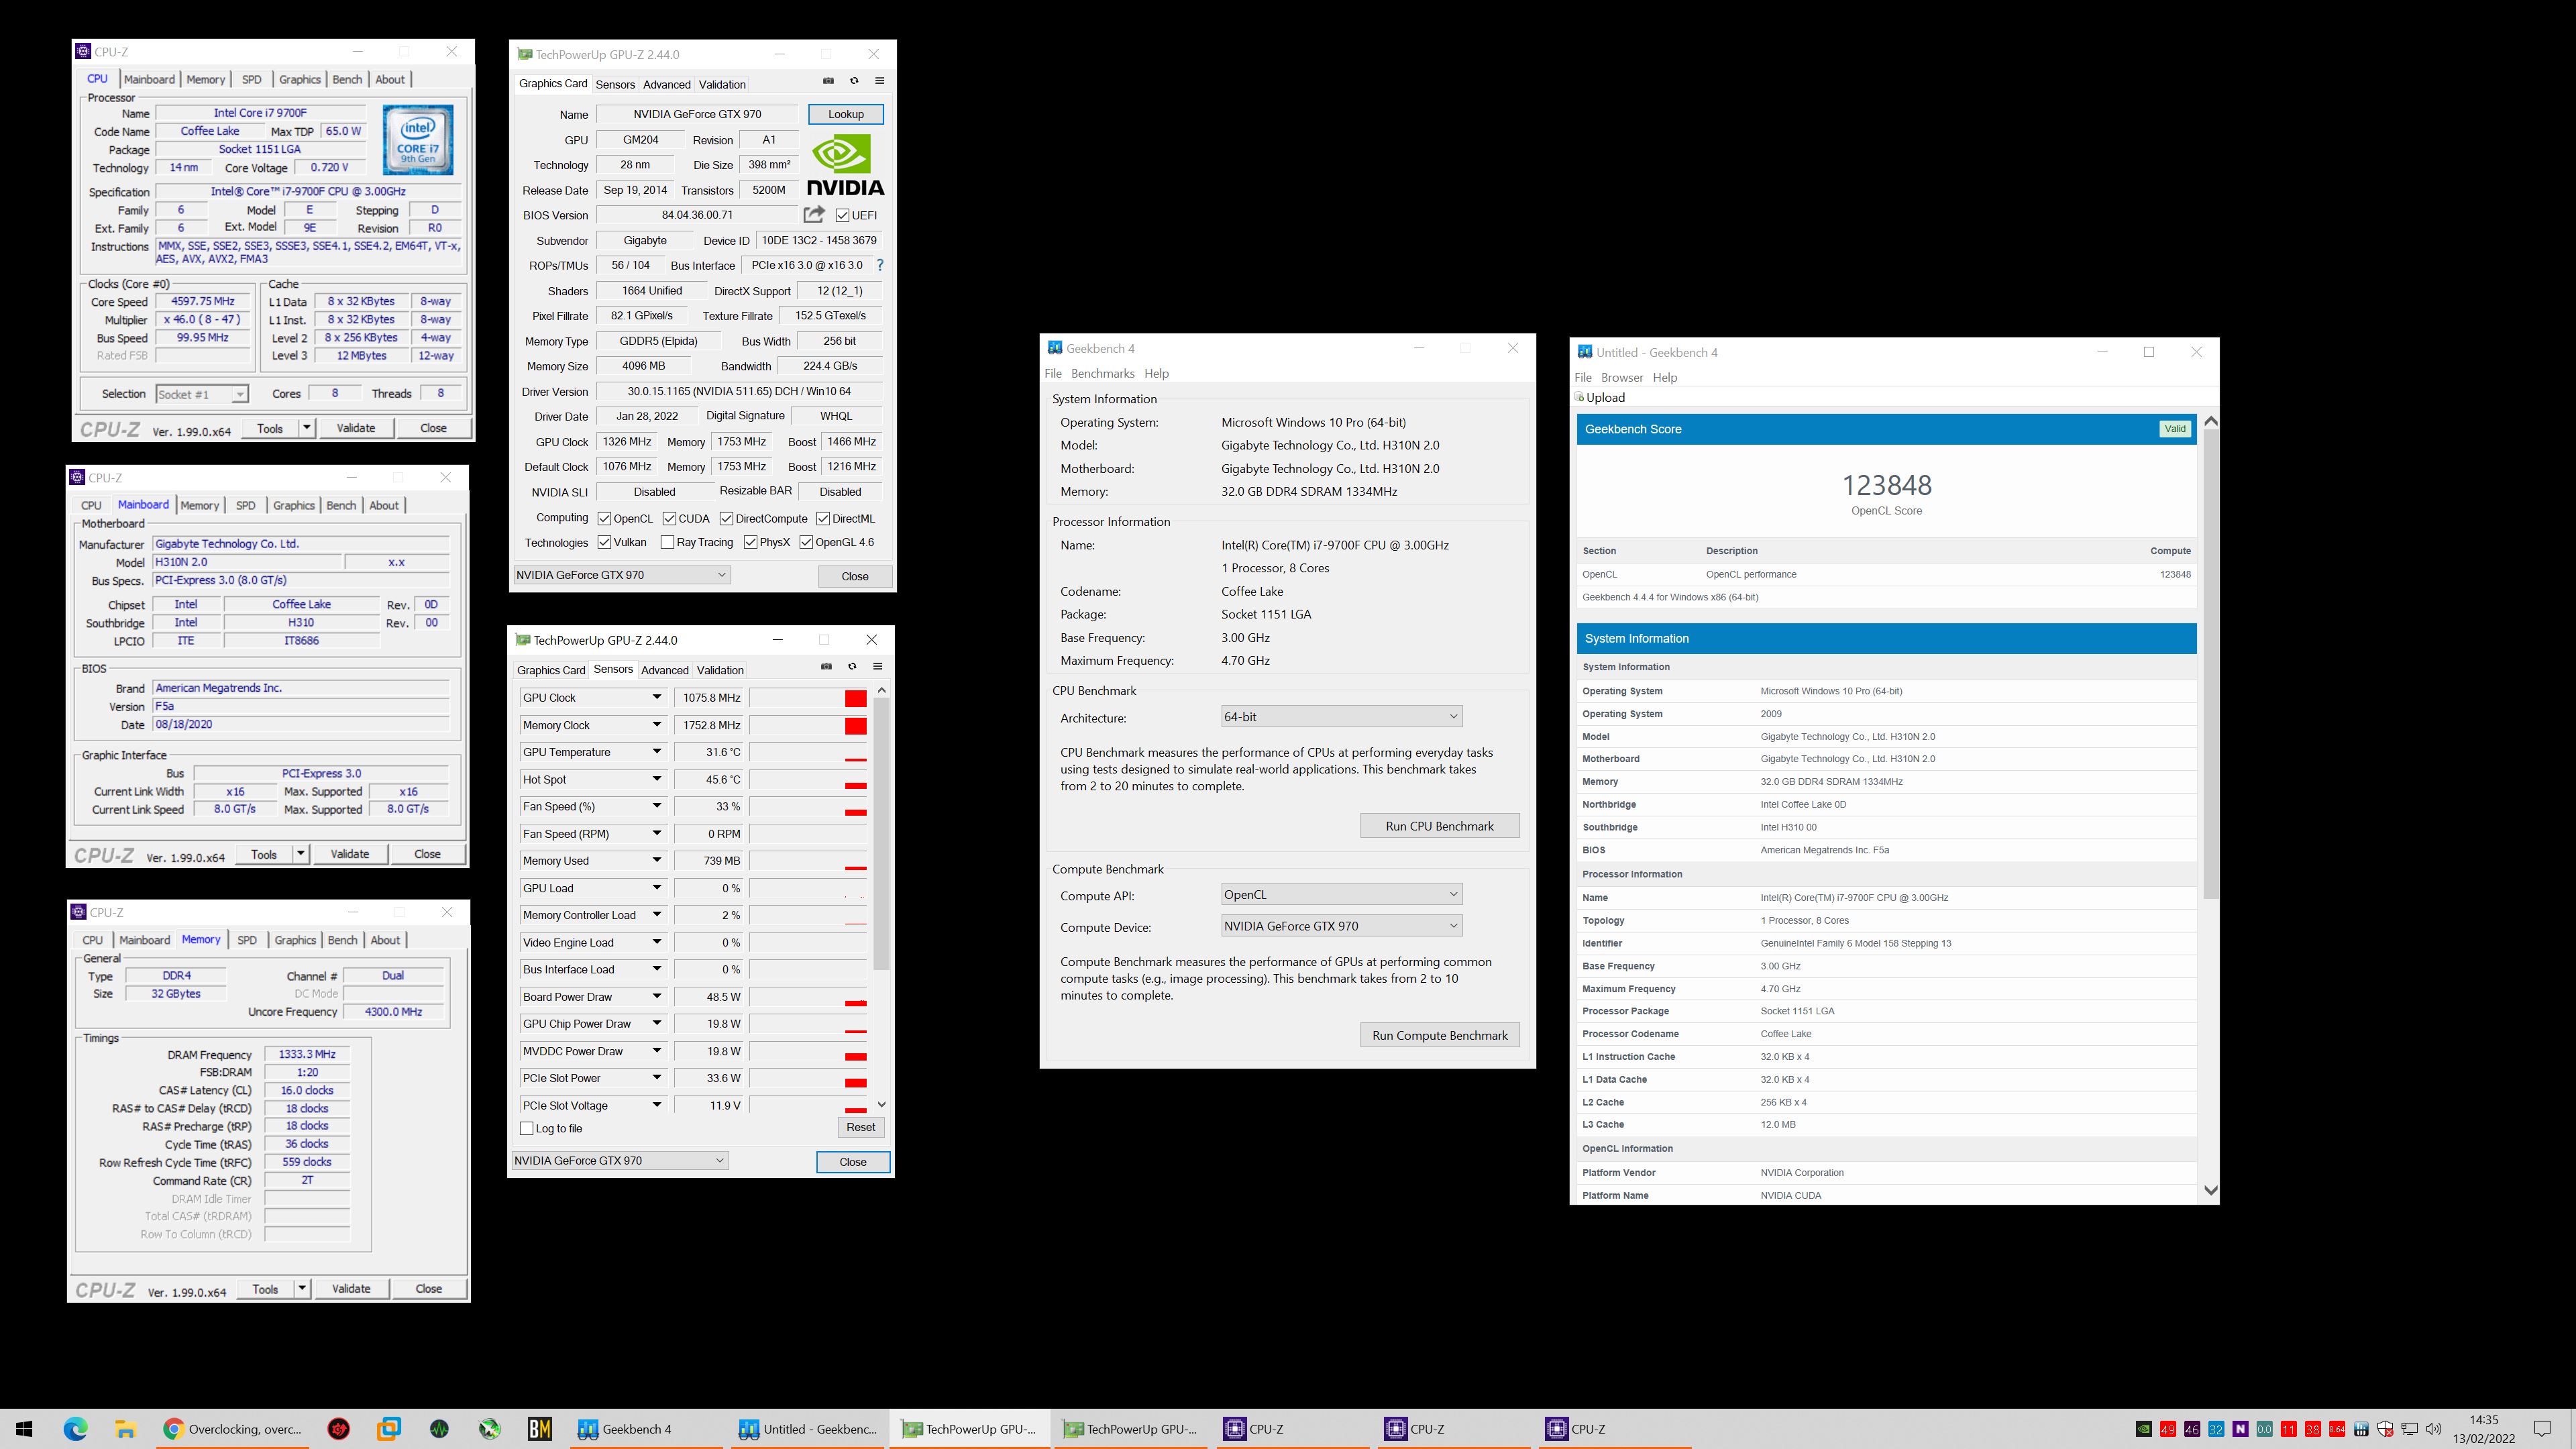Enable the Log to file checkbox

click(x=527, y=1128)
